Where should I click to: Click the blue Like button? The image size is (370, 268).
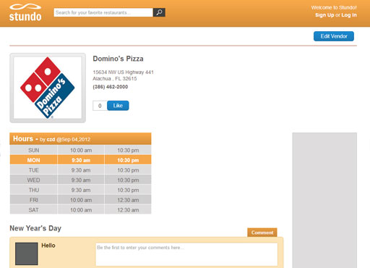[118, 106]
